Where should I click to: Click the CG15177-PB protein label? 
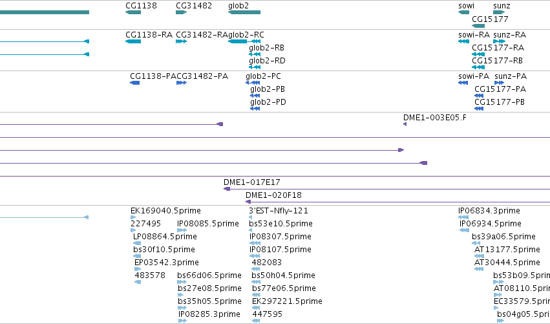pos(500,102)
